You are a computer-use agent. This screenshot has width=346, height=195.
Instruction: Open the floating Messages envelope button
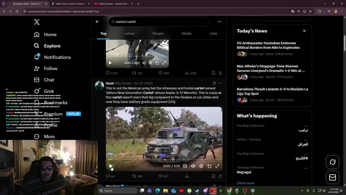[332, 177]
